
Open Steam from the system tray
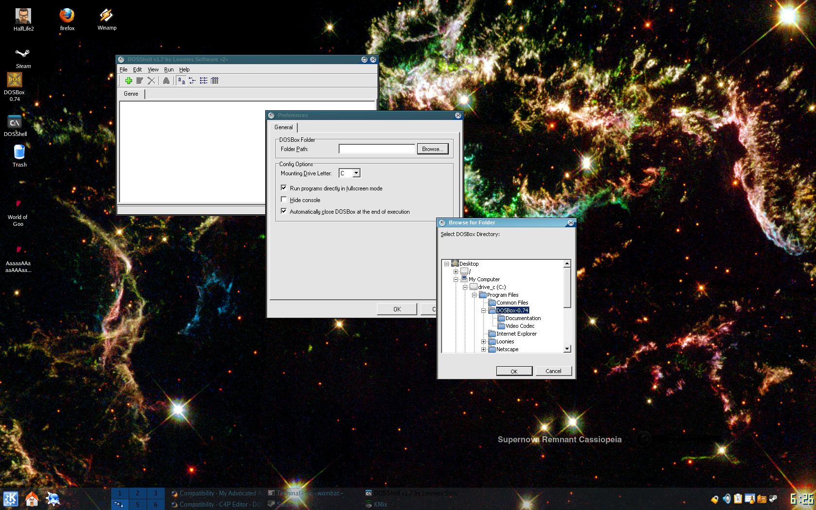[x=773, y=499]
